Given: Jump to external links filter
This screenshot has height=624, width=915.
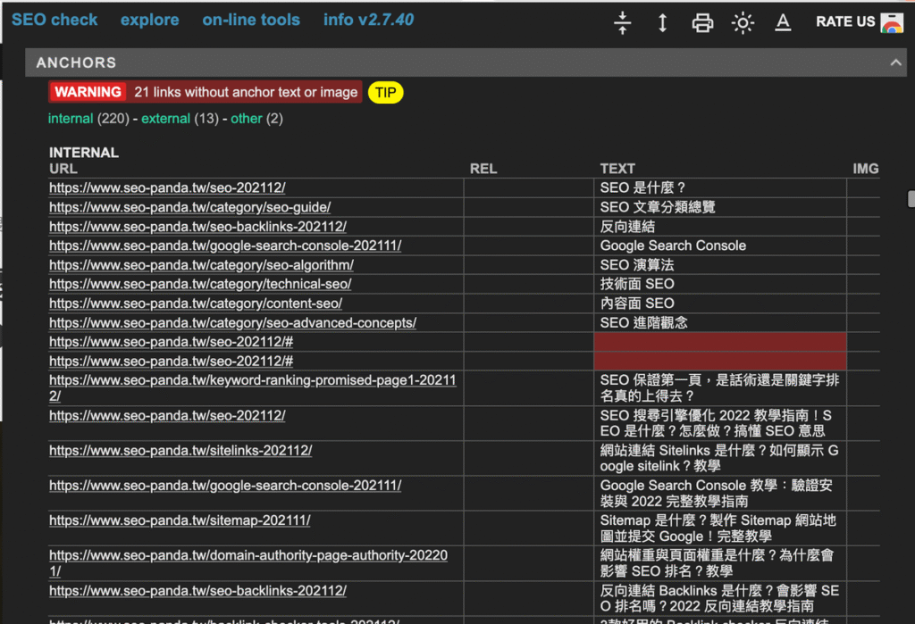Looking at the screenshot, I should (165, 119).
